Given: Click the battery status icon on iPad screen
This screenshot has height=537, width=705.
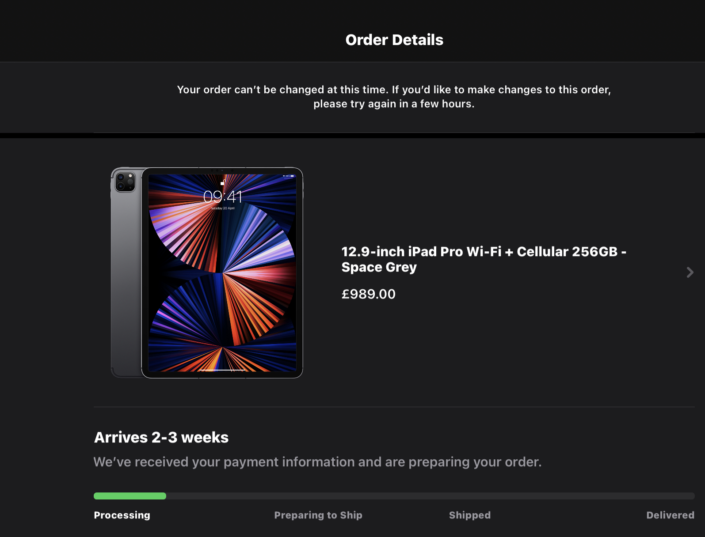Looking at the screenshot, I should pos(292,176).
